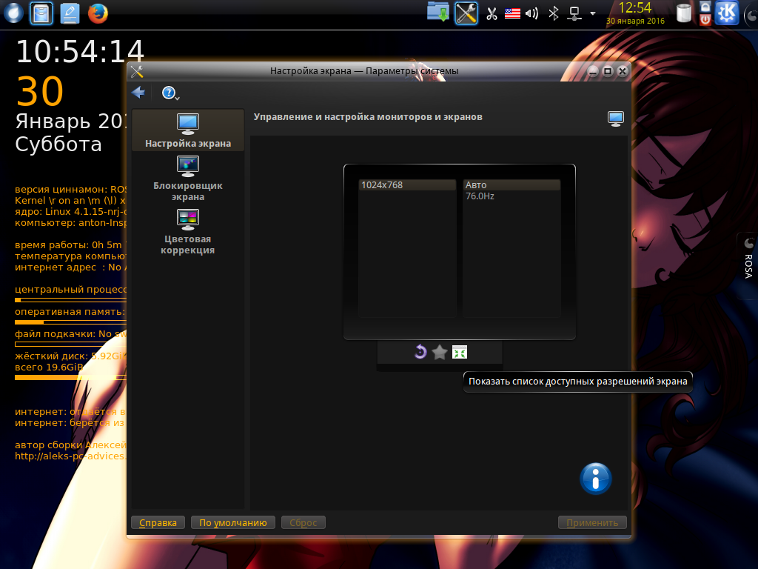Open the ROSA launcher in the top panel
This screenshot has height=569, width=758.
[x=13, y=13]
